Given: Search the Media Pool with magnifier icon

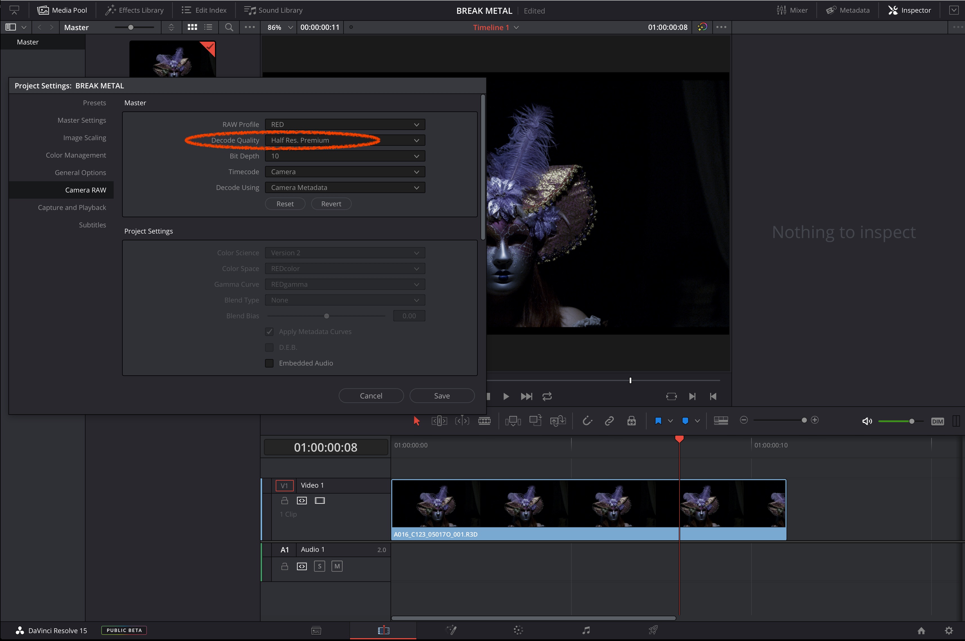Looking at the screenshot, I should (x=229, y=27).
